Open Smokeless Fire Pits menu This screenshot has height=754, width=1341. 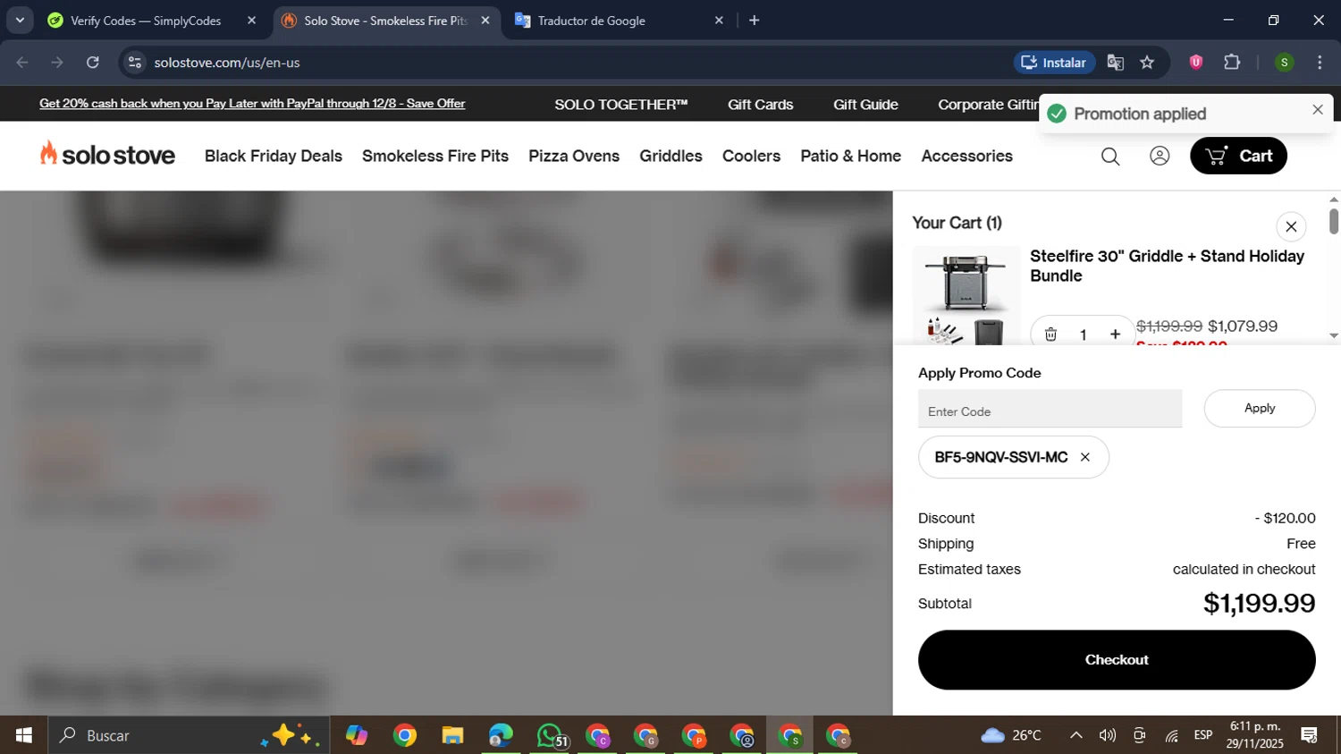tap(435, 156)
